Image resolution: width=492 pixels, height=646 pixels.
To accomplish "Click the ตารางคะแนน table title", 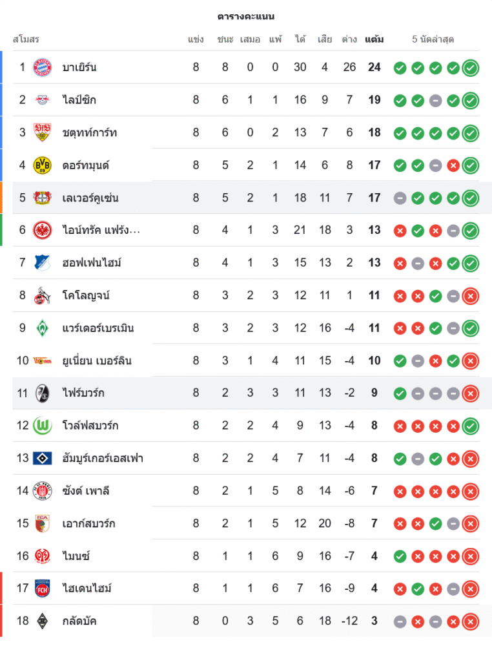I will (246, 16).
